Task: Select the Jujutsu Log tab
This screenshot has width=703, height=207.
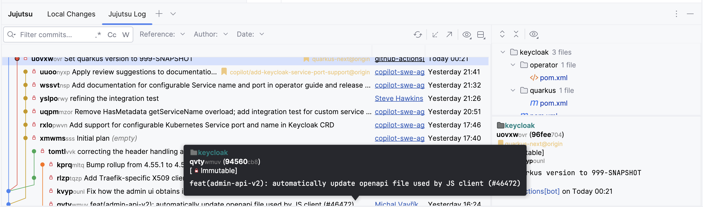Action: click(127, 14)
